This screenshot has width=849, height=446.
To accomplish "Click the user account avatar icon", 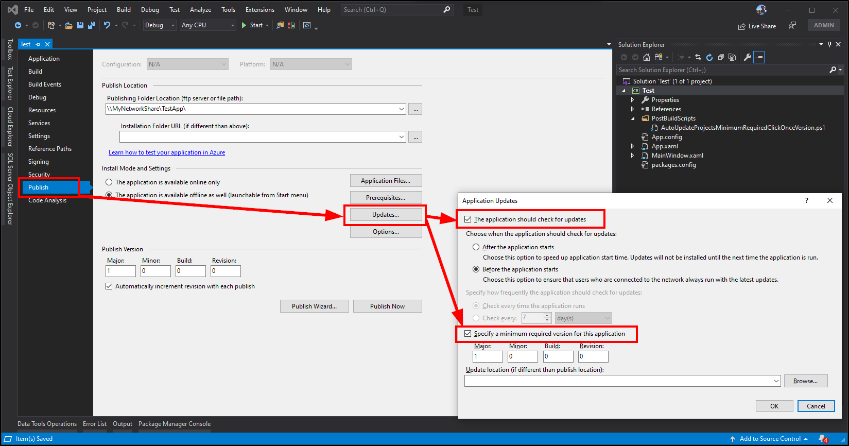I will click(x=761, y=10).
